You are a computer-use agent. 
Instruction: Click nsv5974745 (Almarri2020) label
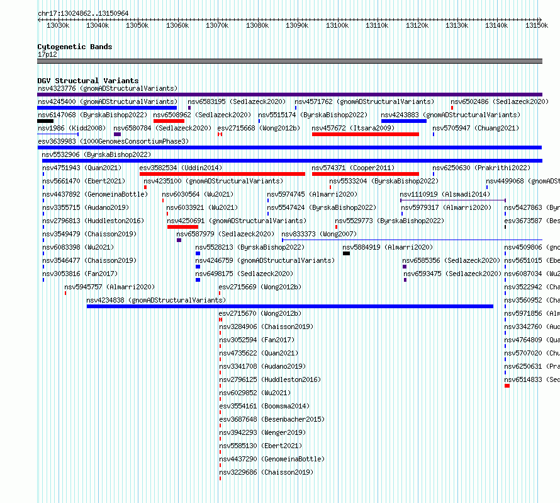[x=312, y=194]
